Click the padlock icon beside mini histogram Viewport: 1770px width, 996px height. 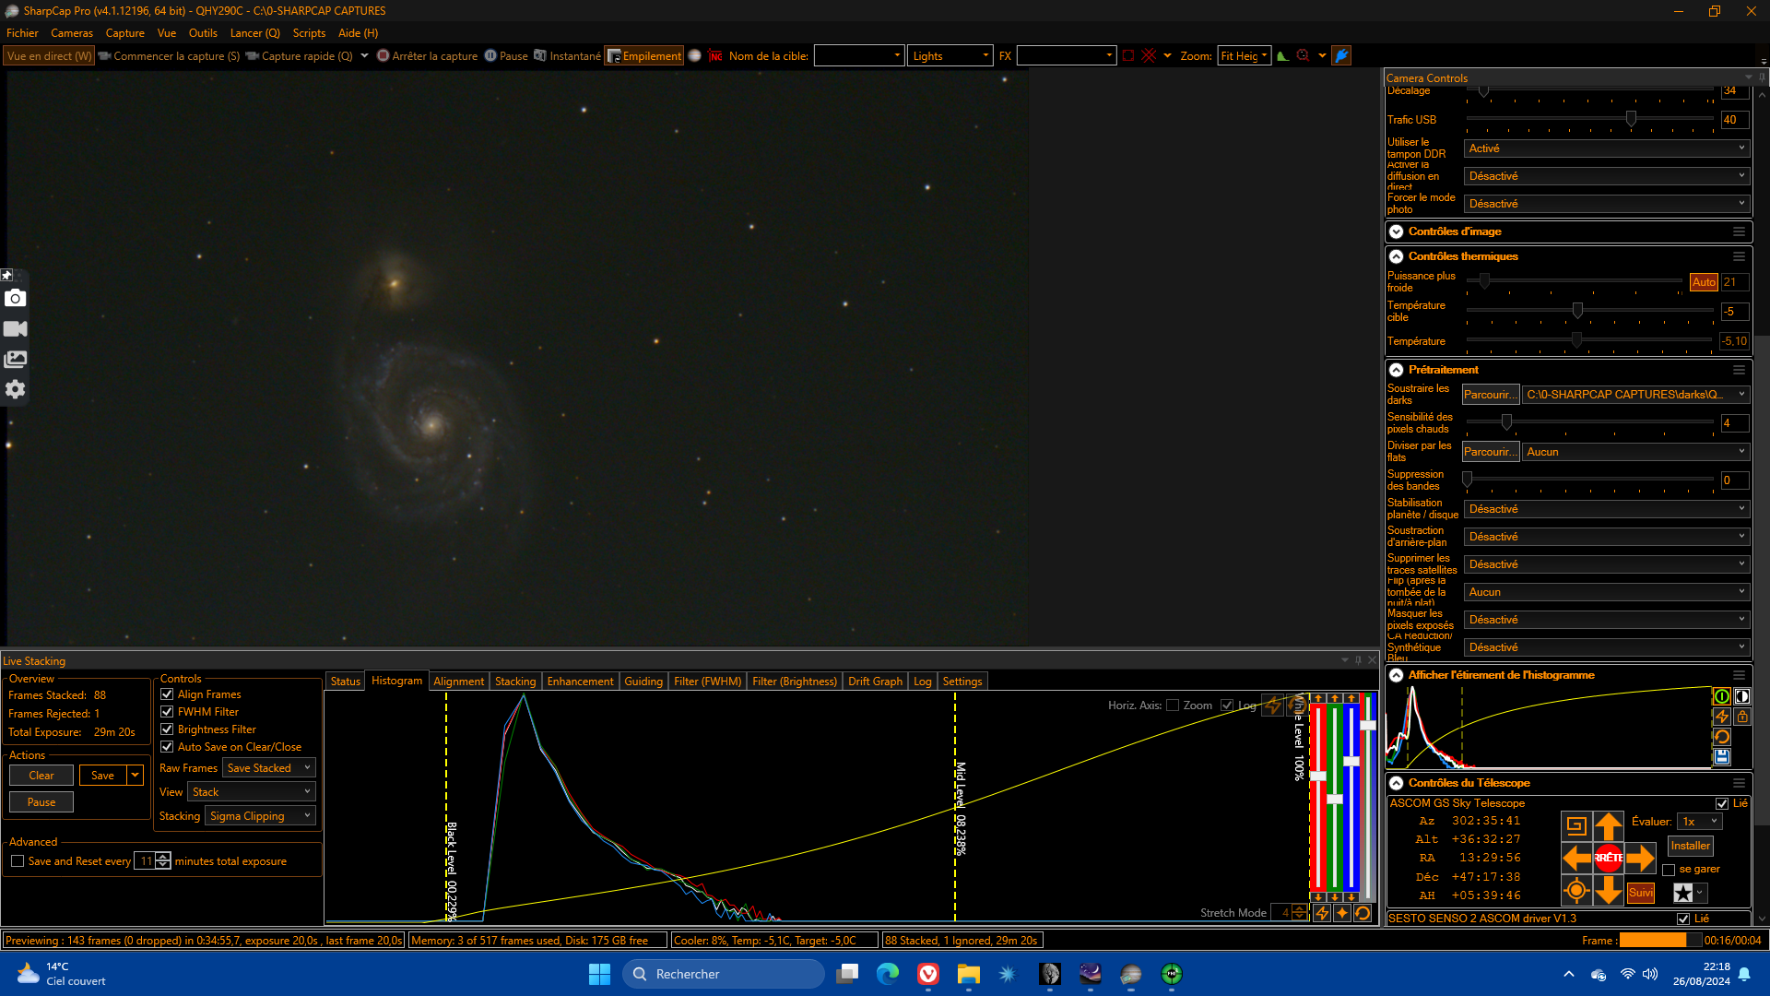(1741, 717)
